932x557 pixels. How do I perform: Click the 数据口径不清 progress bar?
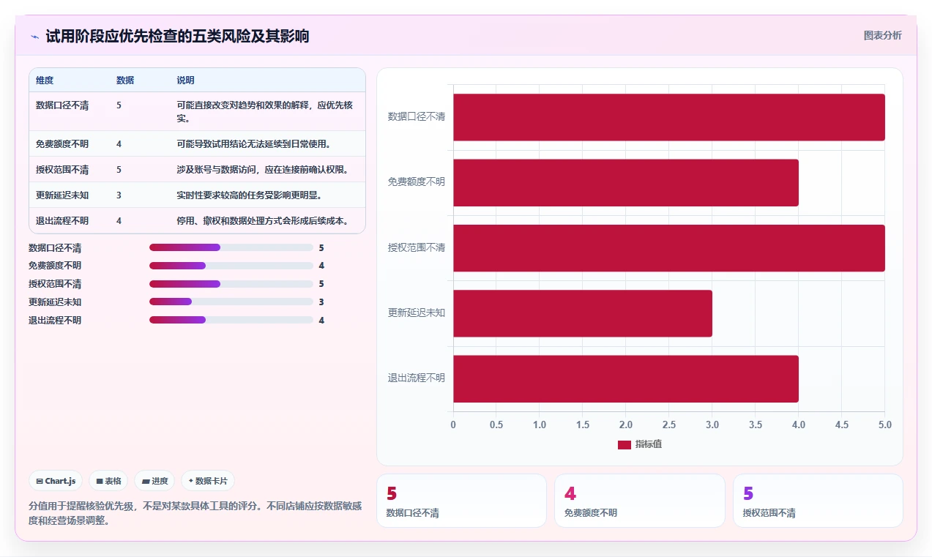click(231, 247)
